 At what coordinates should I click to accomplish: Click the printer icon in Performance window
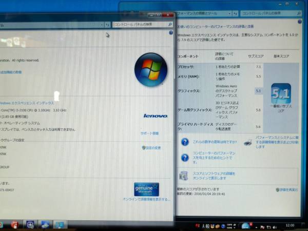[x=248, y=142]
